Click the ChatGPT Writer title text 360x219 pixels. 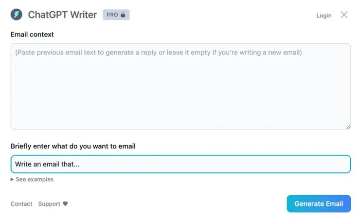[62, 15]
